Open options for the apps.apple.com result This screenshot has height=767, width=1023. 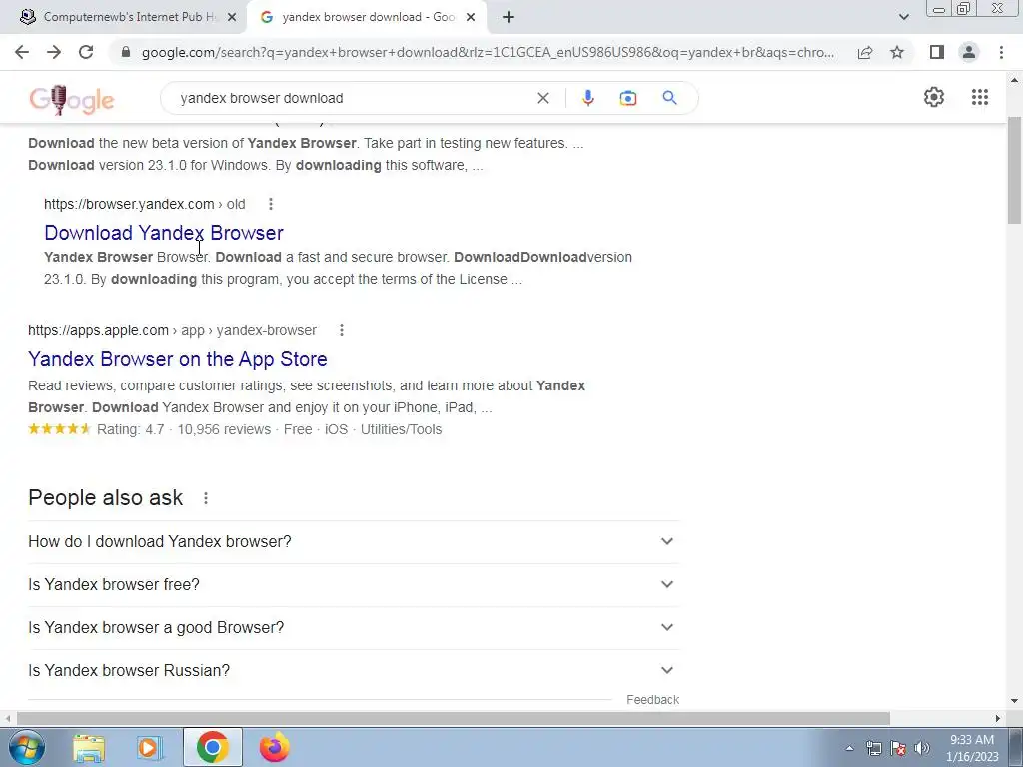(x=341, y=330)
